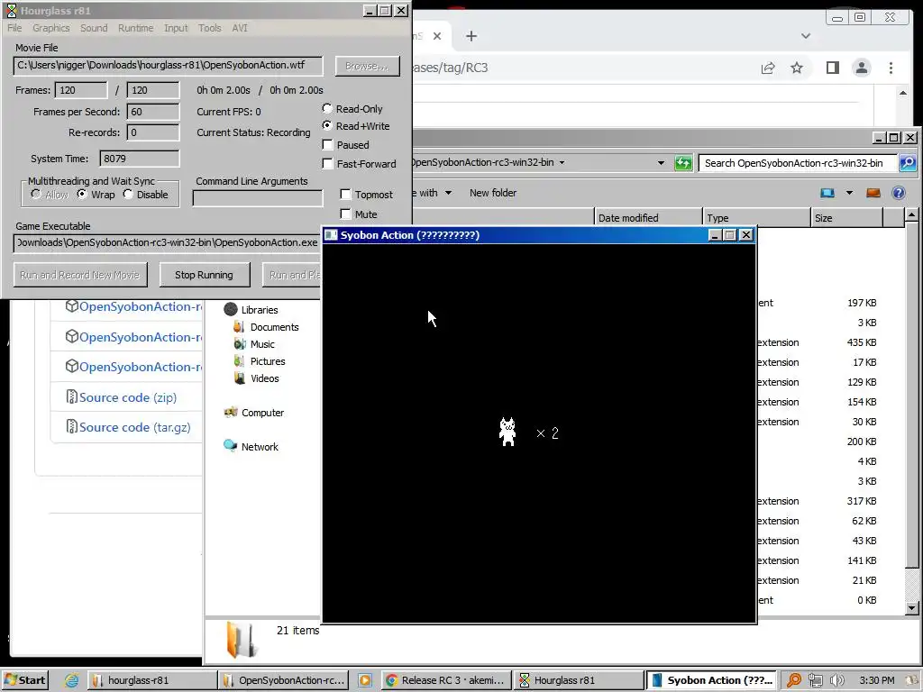This screenshot has width=923, height=692.
Task: Open Explorer help icon
Action: pos(899,193)
